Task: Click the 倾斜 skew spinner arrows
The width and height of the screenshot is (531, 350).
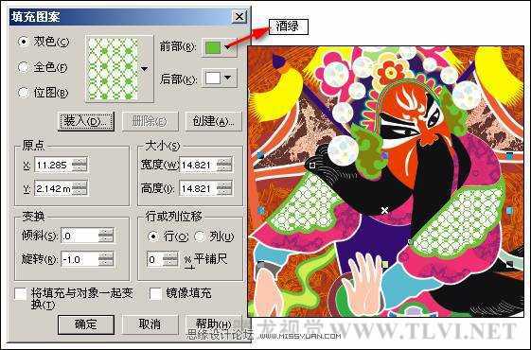Action: click(x=106, y=236)
